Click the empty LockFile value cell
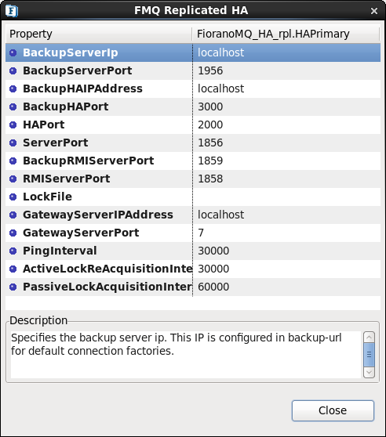The image size is (386, 437). pyautogui.click(x=286, y=197)
